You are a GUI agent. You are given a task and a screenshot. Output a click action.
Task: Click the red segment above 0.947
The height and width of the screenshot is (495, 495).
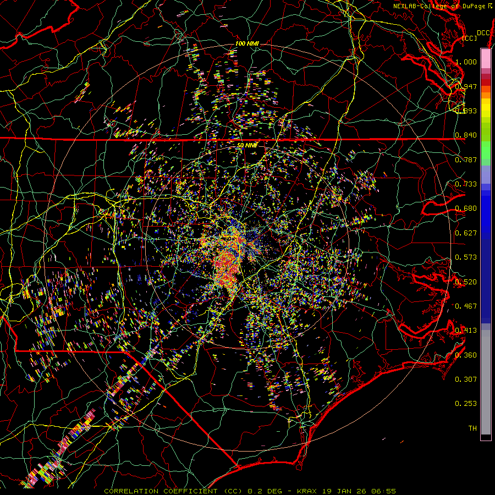pos(486,82)
